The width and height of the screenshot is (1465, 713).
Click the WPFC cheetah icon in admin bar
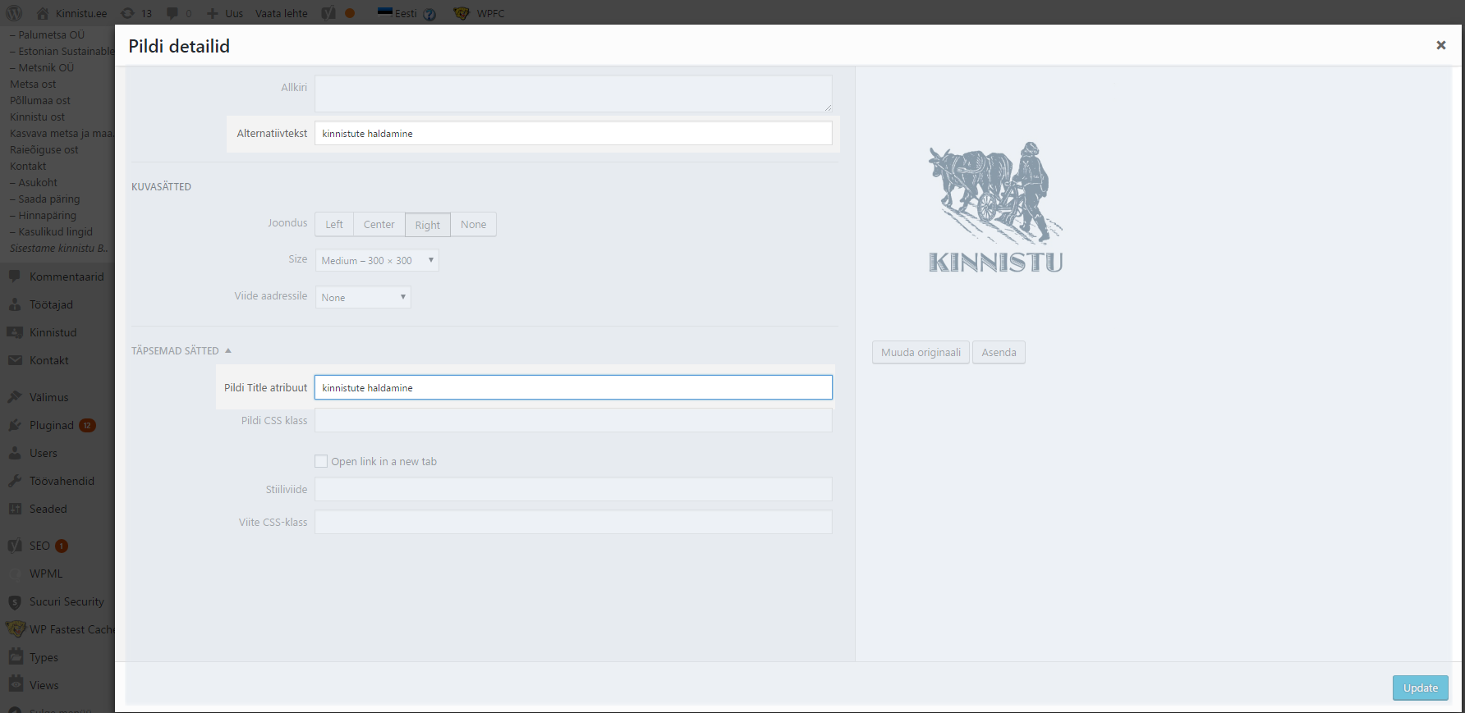462,13
